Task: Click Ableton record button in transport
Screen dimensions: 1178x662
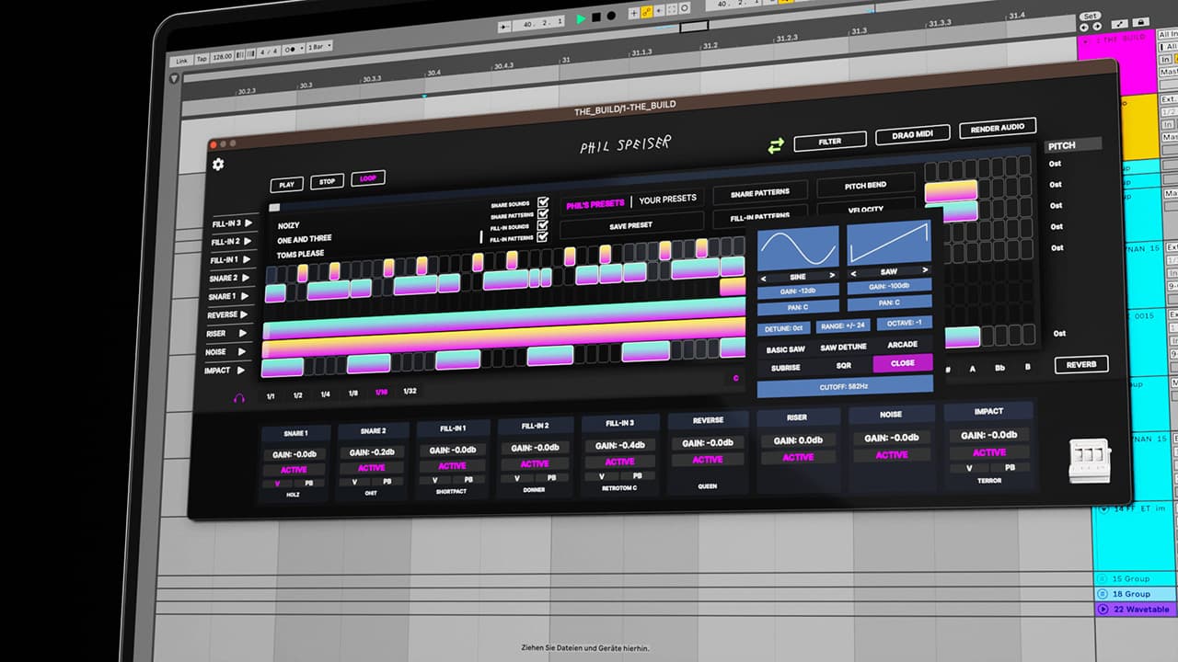Action: pyautogui.click(x=612, y=17)
